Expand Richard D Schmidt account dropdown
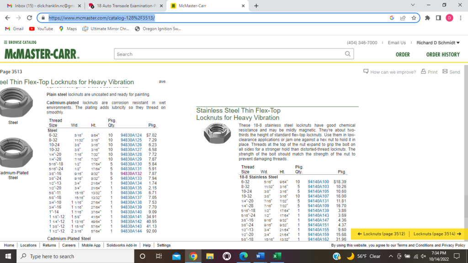 pos(438,43)
